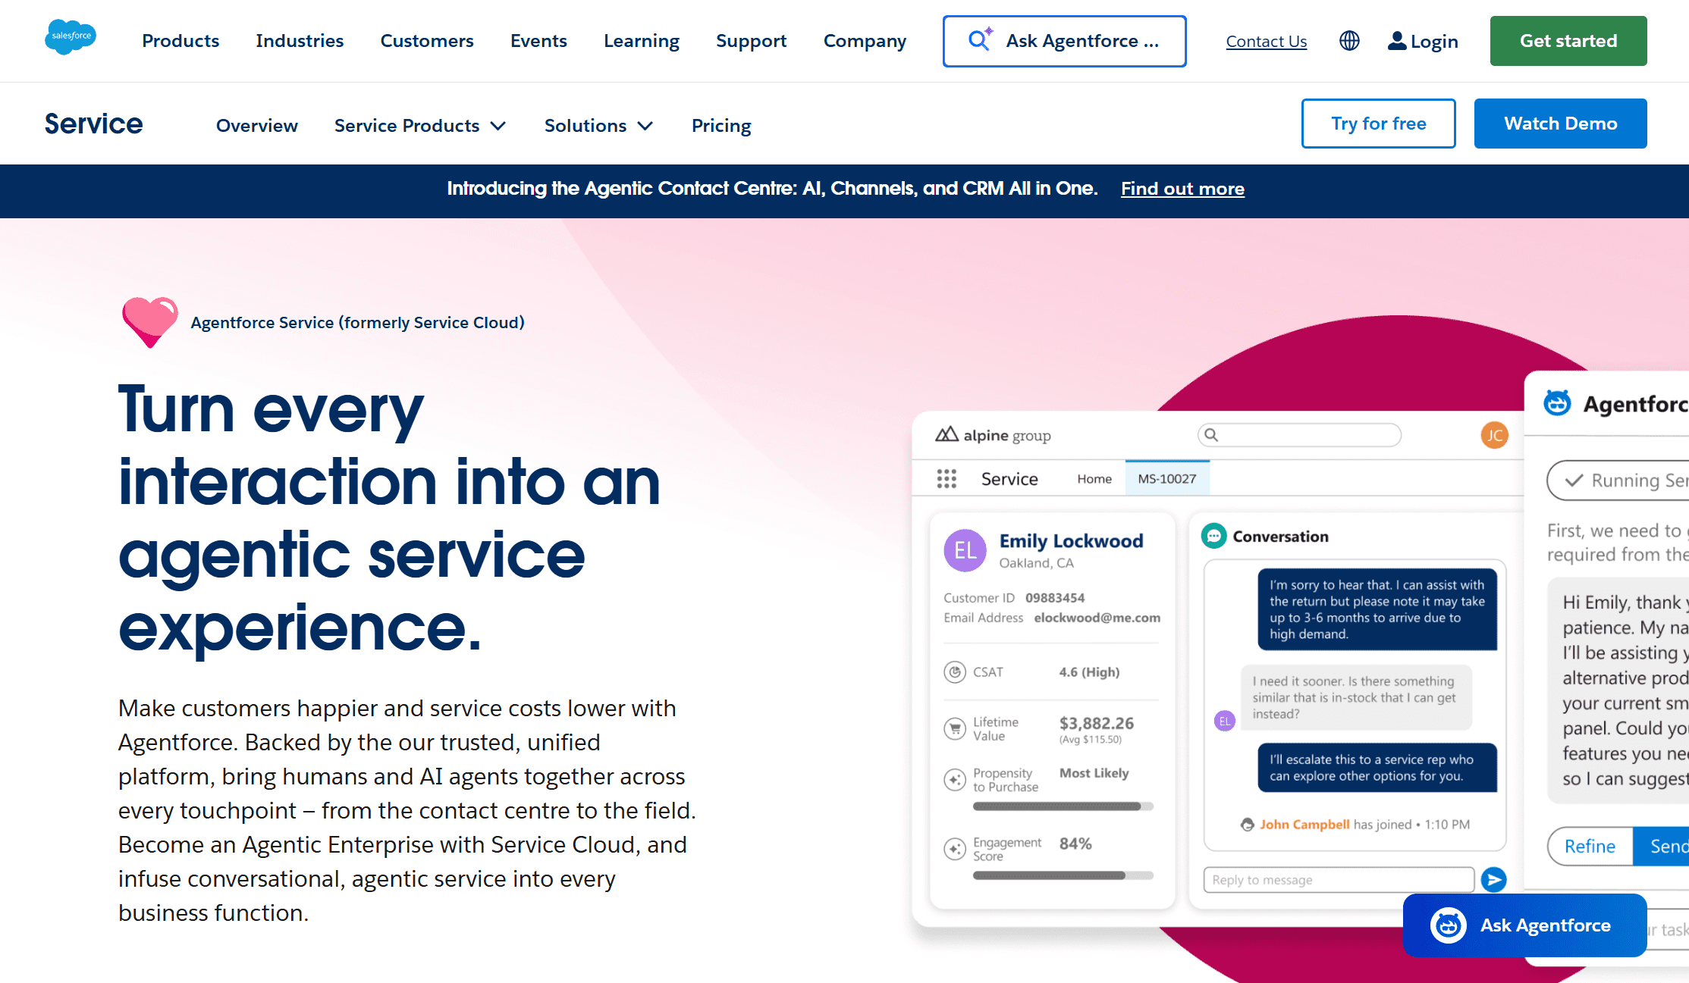This screenshot has height=983, width=1689.
Task: Go to the Pricing tab
Action: [x=721, y=126]
